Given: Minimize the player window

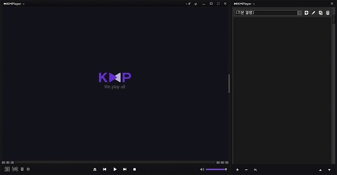Looking at the screenshot, I should coord(204,4).
